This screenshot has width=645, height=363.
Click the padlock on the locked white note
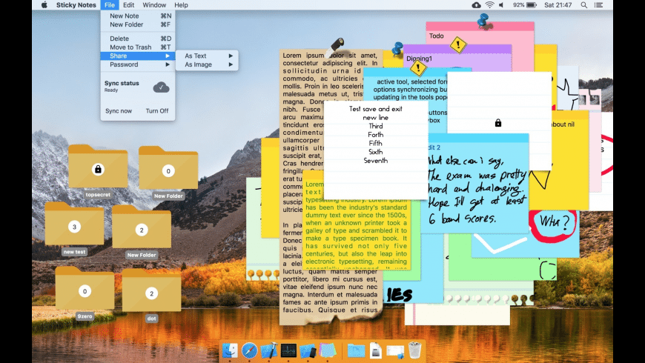(x=498, y=122)
